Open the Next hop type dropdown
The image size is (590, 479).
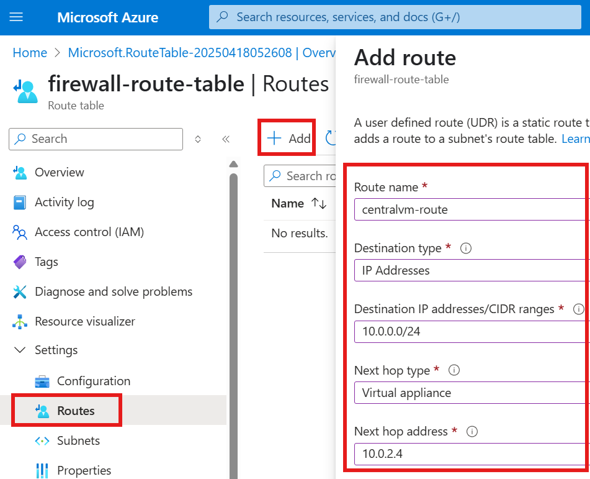(472, 393)
